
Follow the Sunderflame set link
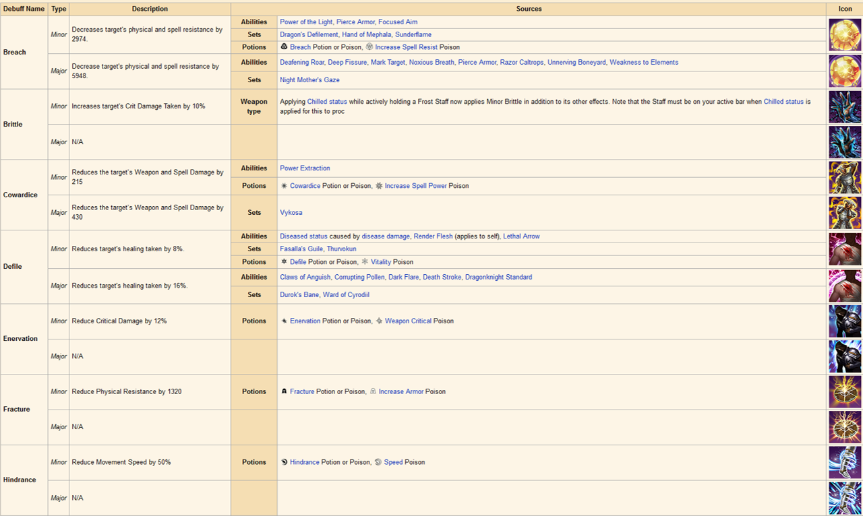tap(413, 34)
